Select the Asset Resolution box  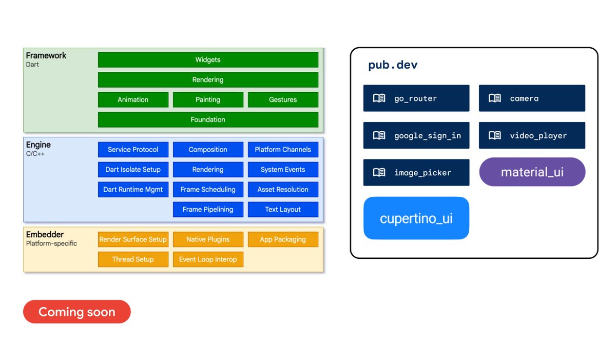click(283, 190)
